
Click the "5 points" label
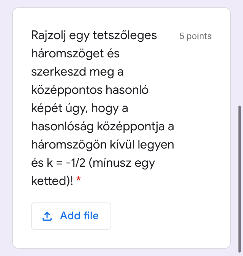click(196, 36)
